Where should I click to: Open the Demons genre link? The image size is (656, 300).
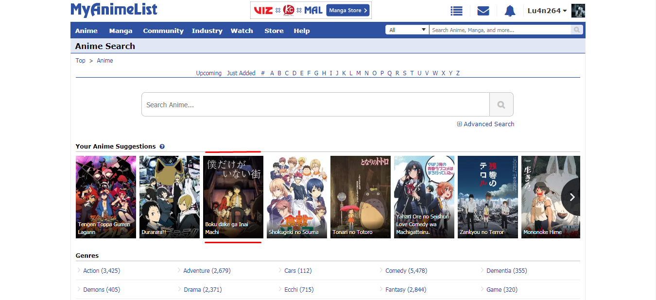102,290
